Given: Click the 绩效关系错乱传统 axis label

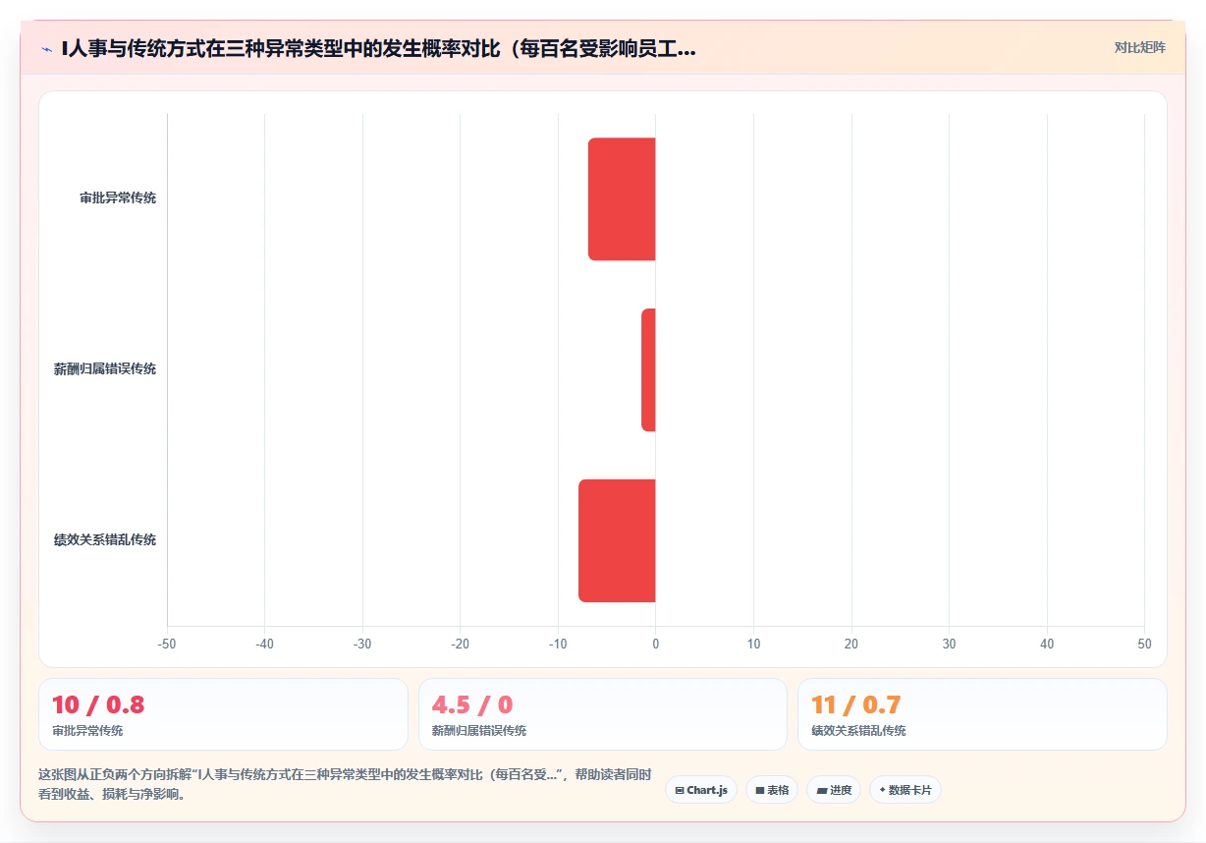Looking at the screenshot, I should 105,540.
